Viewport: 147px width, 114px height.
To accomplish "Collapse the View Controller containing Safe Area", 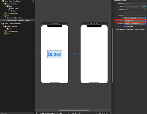I will pyautogui.click(x=3, y=4).
